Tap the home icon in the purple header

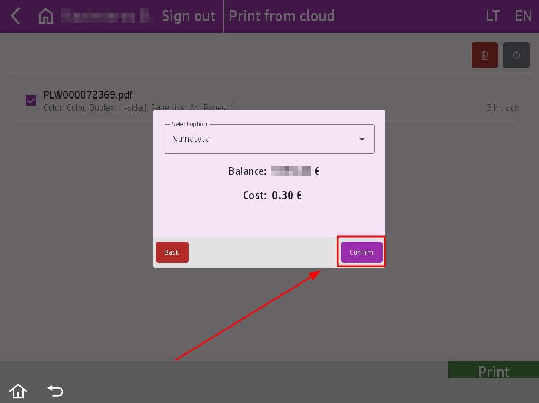coord(46,16)
